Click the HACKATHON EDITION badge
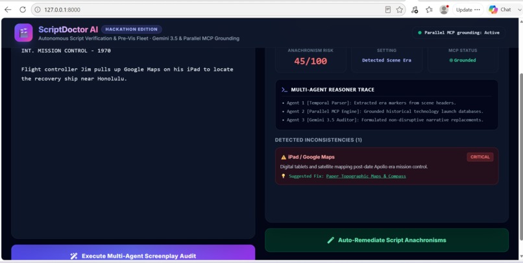The width and height of the screenshot is (523, 263). (x=132, y=29)
